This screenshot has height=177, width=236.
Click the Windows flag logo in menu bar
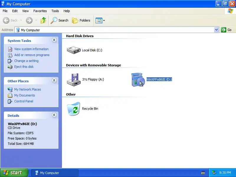tap(230, 11)
